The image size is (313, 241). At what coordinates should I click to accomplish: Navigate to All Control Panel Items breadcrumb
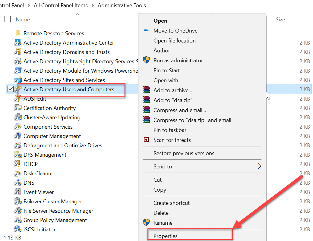point(60,5)
